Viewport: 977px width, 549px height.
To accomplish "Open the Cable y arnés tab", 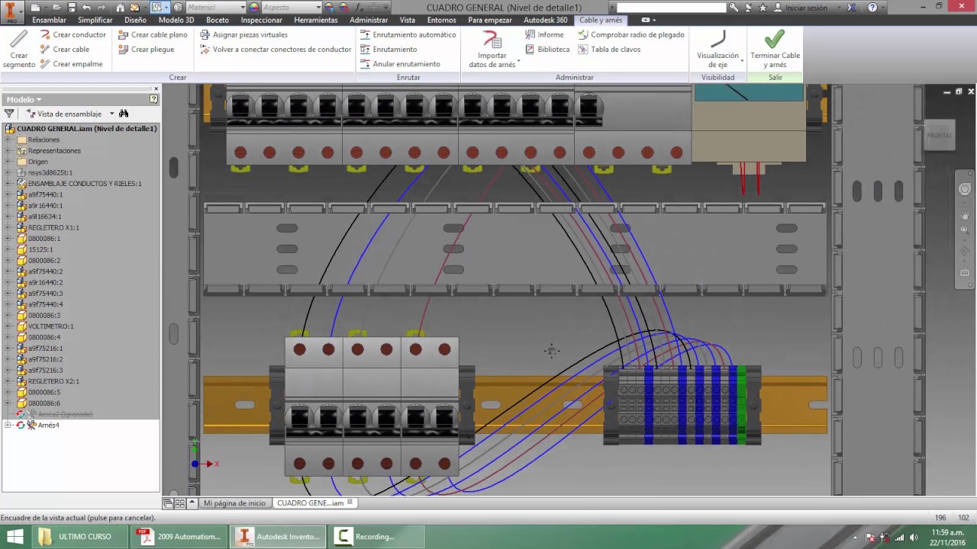I will click(x=601, y=20).
